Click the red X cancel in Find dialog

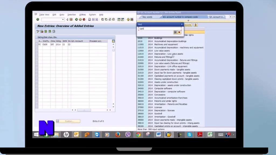179,32
